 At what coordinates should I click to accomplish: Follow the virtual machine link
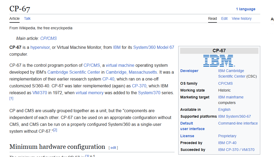pyautogui.click(x=120, y=65)
